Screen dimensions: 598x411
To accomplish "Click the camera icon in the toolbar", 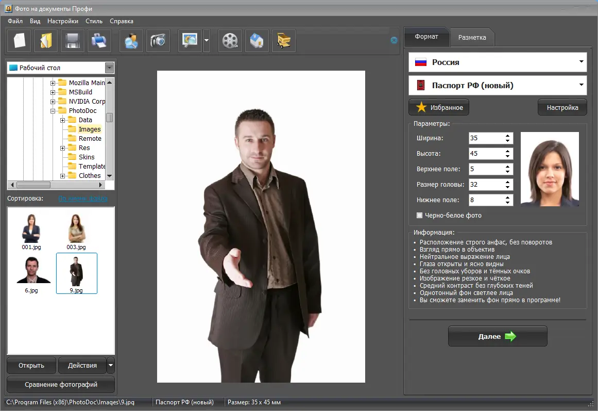I will 158,41.
